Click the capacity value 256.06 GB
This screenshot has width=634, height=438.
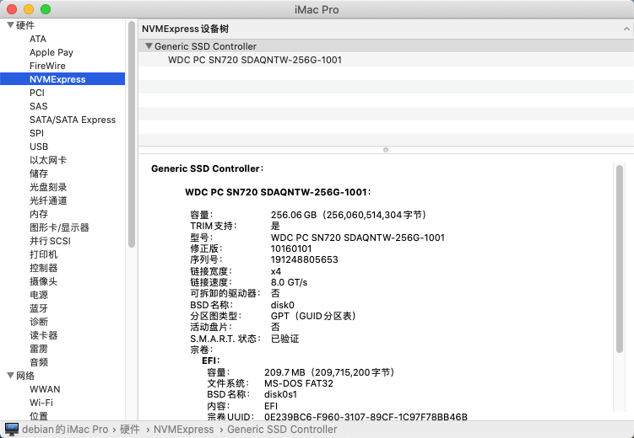pos(294,215)
